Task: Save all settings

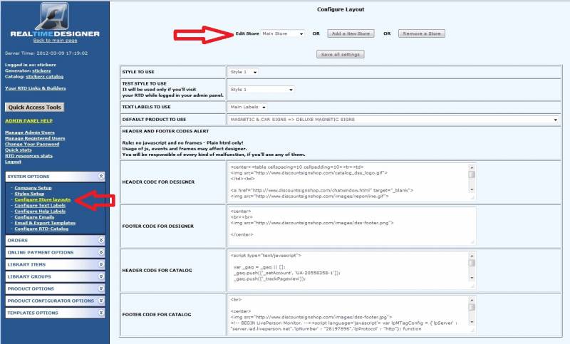Action: click(341, 55)
